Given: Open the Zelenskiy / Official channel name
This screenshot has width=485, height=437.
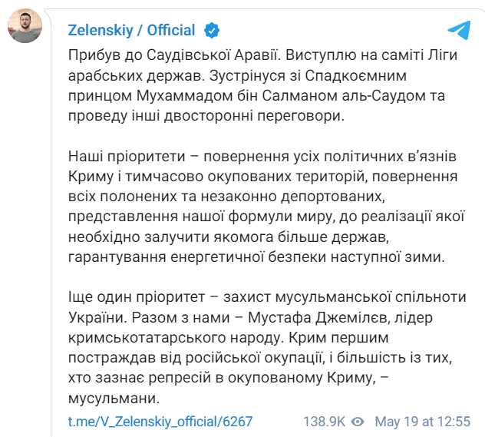Looking at the screenshot, I should (x=134, y=31).
